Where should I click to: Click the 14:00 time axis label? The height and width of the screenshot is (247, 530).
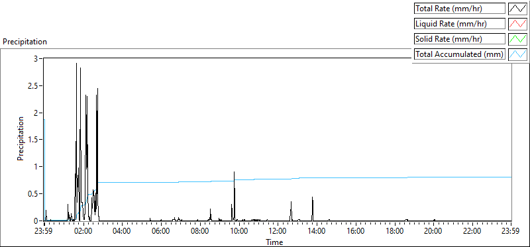(x=317, y=232)
